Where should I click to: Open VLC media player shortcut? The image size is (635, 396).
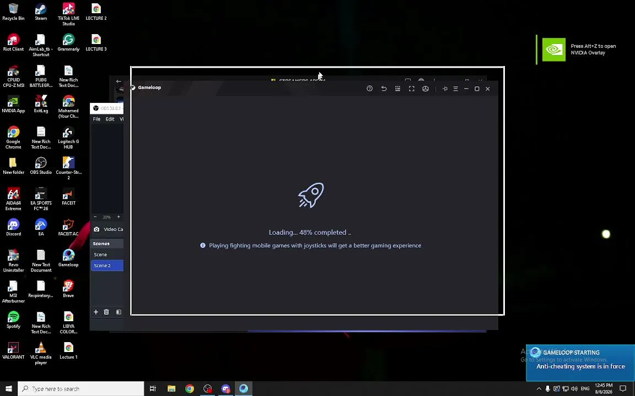[x=41, y=353]
